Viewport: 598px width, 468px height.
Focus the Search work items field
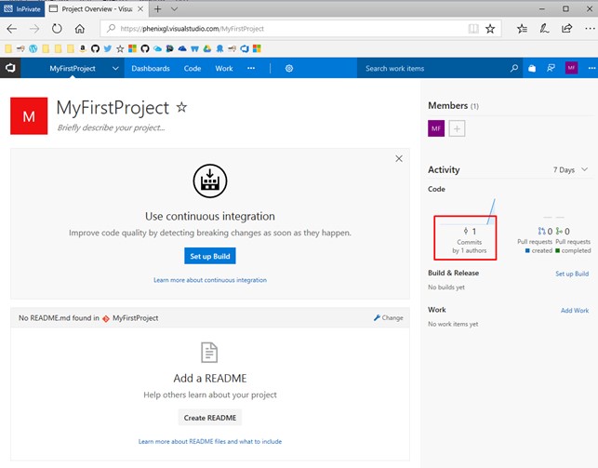coord(432,68)
